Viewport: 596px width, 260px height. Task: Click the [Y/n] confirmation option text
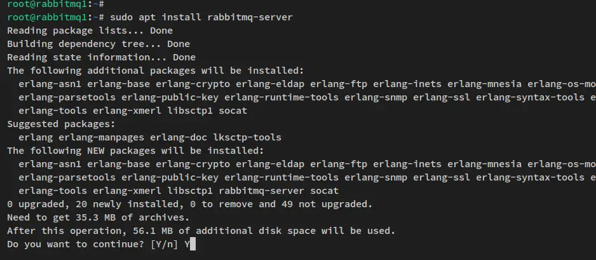pyautogui.click(x=164, y=244)
